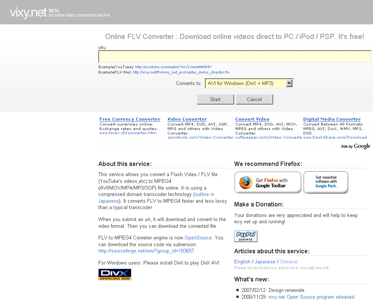This screenshot has height=302, width=373.
Task: Click the 'What's new:' heading
Action: [251, 279]
